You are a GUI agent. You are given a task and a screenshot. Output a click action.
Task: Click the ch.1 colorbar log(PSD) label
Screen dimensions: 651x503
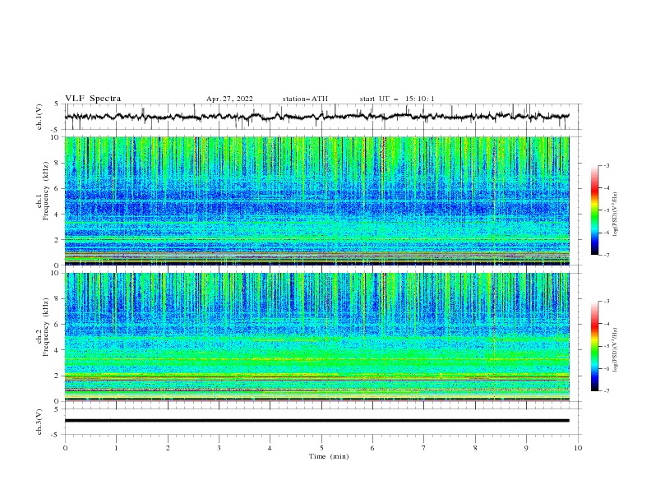[615, 215]
